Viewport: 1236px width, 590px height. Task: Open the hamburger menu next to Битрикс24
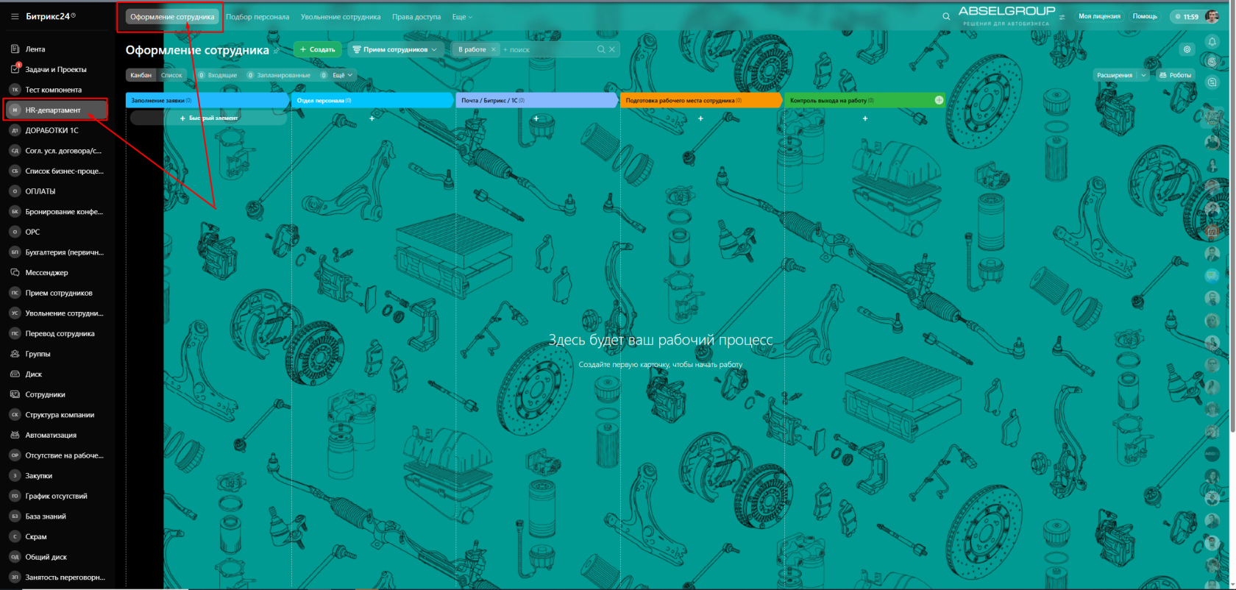tap(15, 16)
